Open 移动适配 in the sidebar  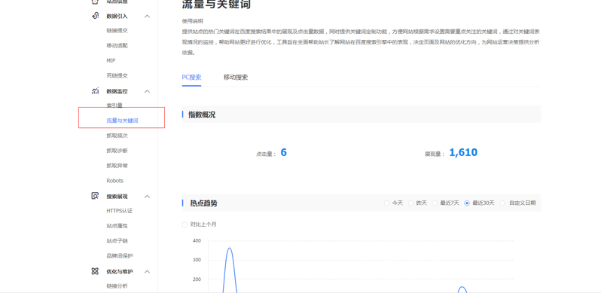(117, 46)
